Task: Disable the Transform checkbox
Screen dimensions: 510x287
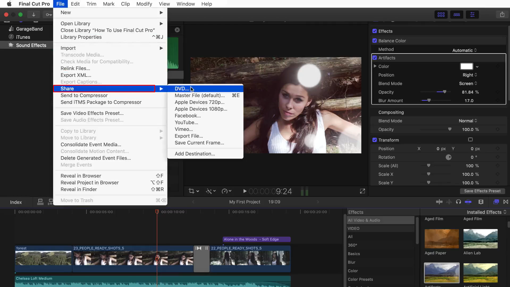Action: pos(375,140)
